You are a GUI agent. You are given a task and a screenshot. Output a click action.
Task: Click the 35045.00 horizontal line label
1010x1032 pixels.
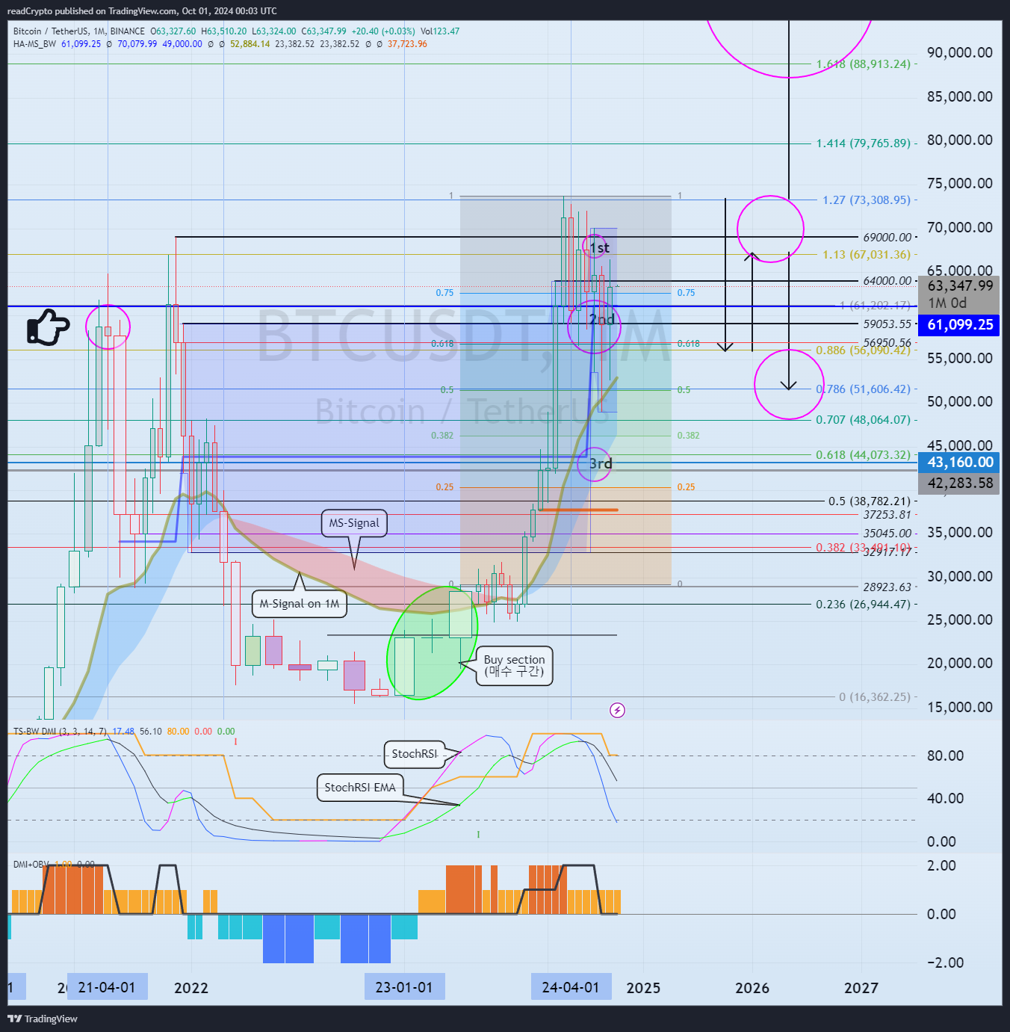[887, 534]
